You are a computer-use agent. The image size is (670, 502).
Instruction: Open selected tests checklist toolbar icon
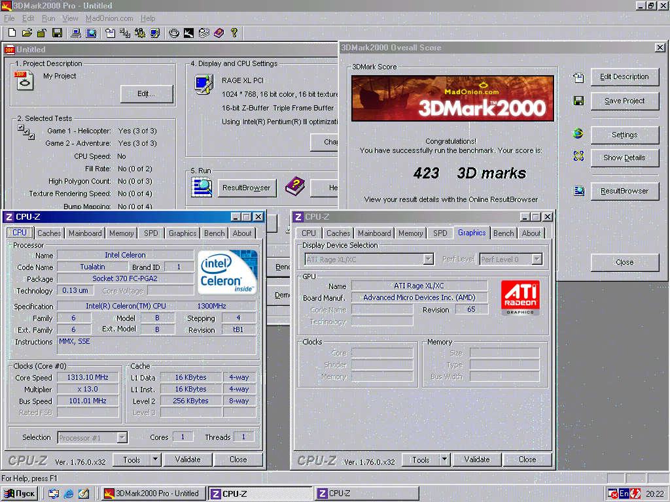coord(125,33)
